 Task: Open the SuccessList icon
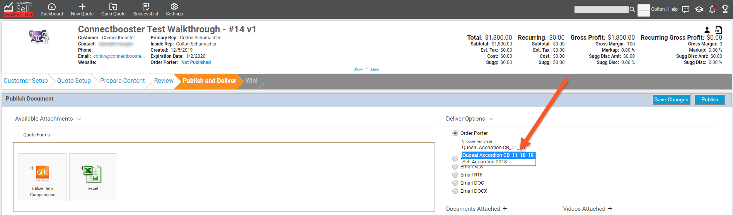(x=145, y=7)
